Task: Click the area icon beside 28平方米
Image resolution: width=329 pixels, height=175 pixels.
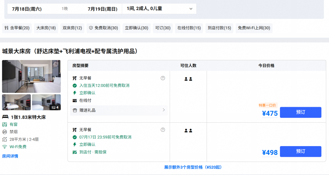Action: 5,139
